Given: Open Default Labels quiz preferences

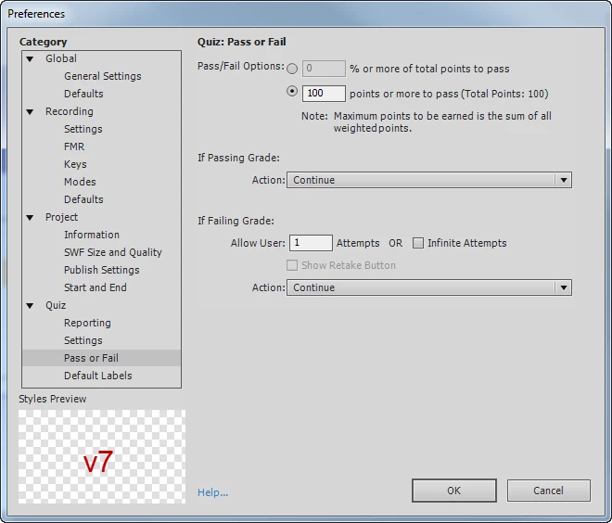Looking at the screenshot, I should coord(98,376).
